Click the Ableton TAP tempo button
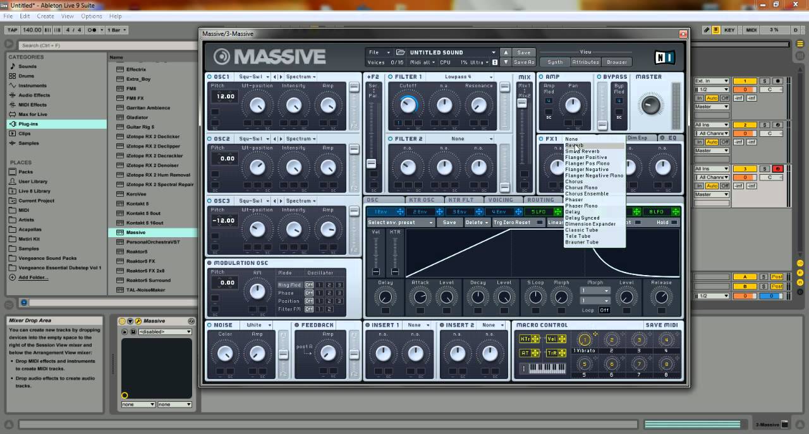 (x=12, y=30)
